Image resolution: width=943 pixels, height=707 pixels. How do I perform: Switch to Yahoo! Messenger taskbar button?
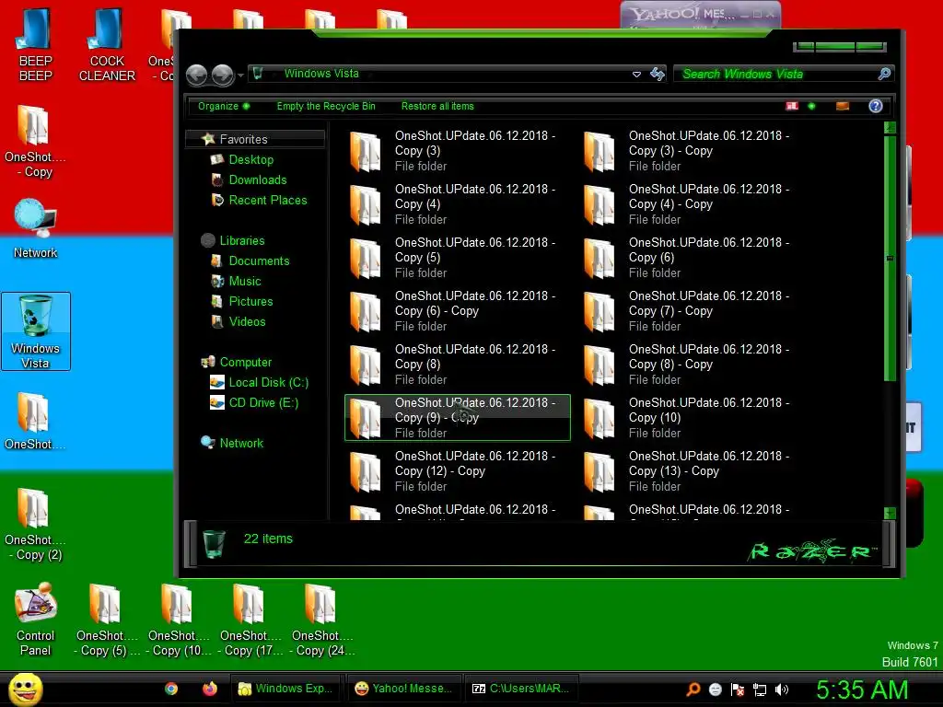403,689
